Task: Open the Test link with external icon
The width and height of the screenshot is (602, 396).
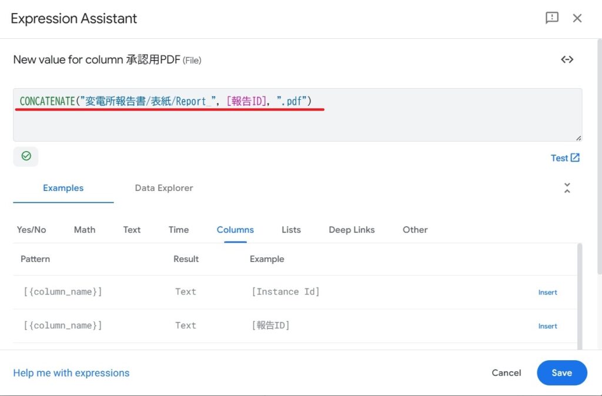Action: [565, 158]
